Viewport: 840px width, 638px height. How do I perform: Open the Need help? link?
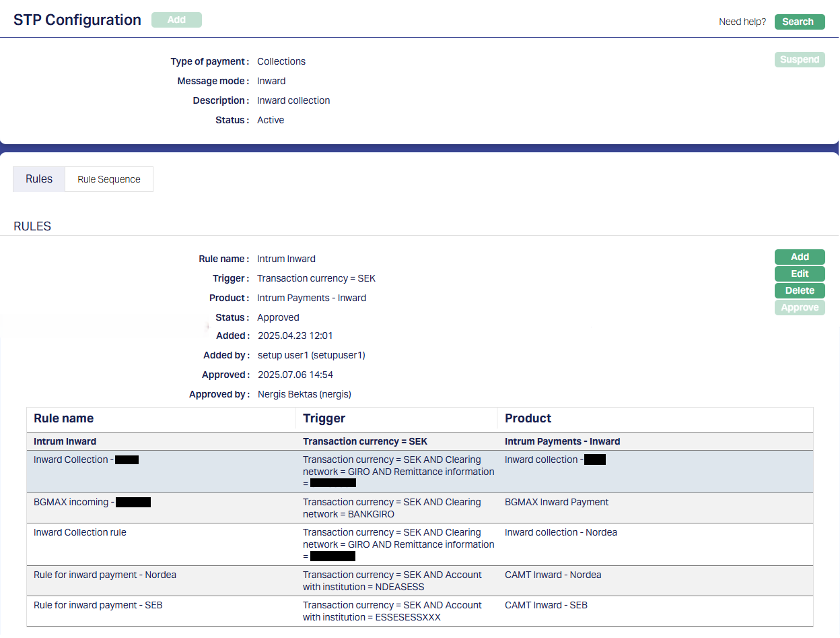pos(742,22)
